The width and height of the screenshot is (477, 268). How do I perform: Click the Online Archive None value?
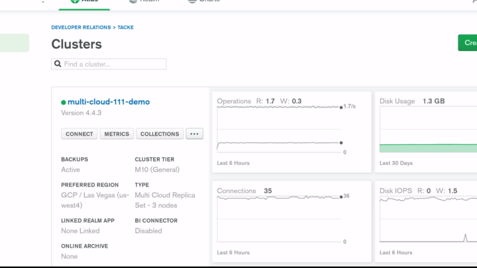(x=70, y=257)
